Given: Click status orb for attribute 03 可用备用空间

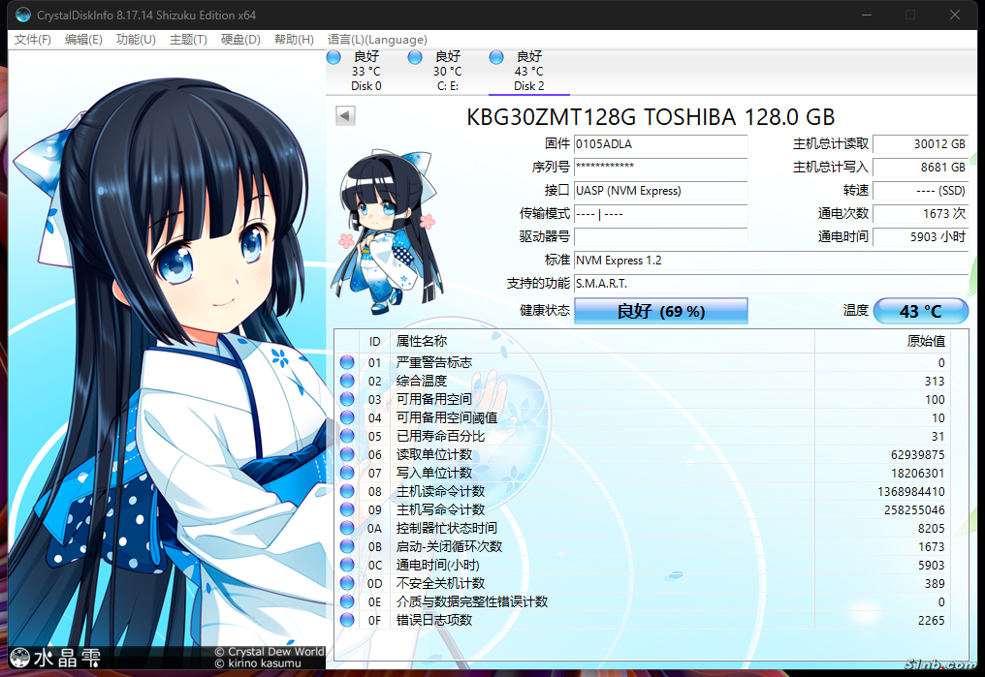Looking at the screenshot, I should coord(347,399).
